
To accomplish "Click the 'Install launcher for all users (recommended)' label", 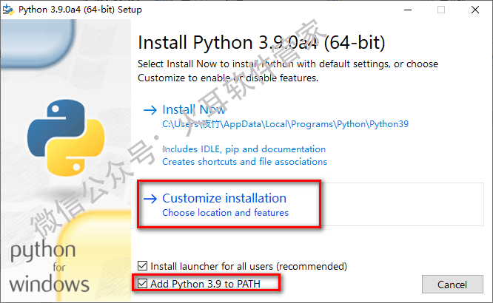I will click(249, 265).
